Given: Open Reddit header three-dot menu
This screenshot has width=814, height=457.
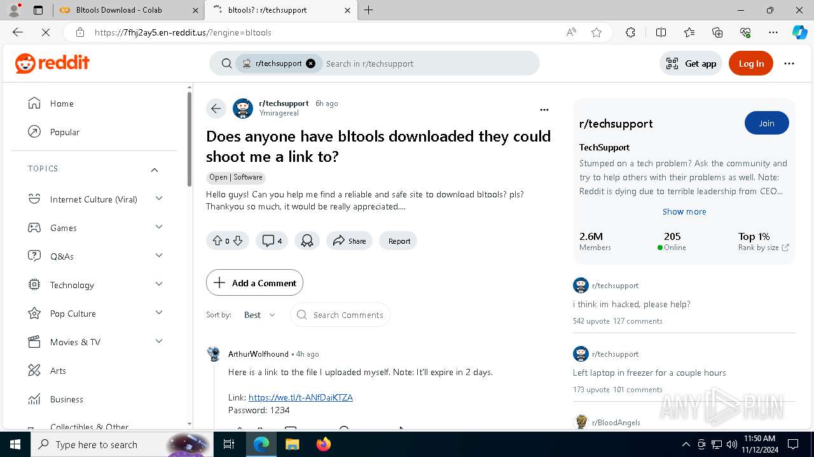Looking at the screenshot, I should pos(789,63).
